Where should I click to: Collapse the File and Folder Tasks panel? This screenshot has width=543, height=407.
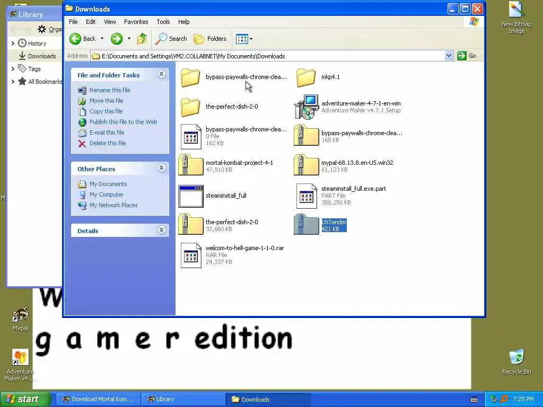point(161,74)
